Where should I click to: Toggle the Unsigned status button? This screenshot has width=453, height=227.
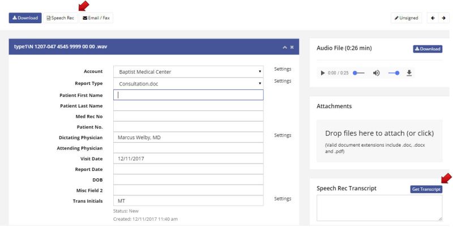[407, 18]
